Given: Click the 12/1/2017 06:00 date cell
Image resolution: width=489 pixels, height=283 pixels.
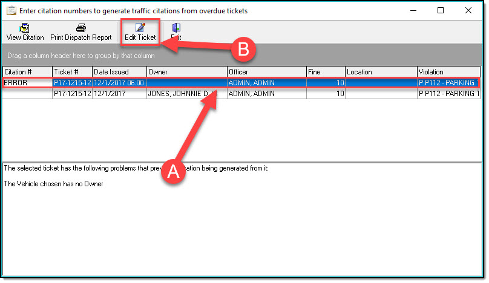Looking at the screenshot, I should pyautogui.click(x=119, y=83).
